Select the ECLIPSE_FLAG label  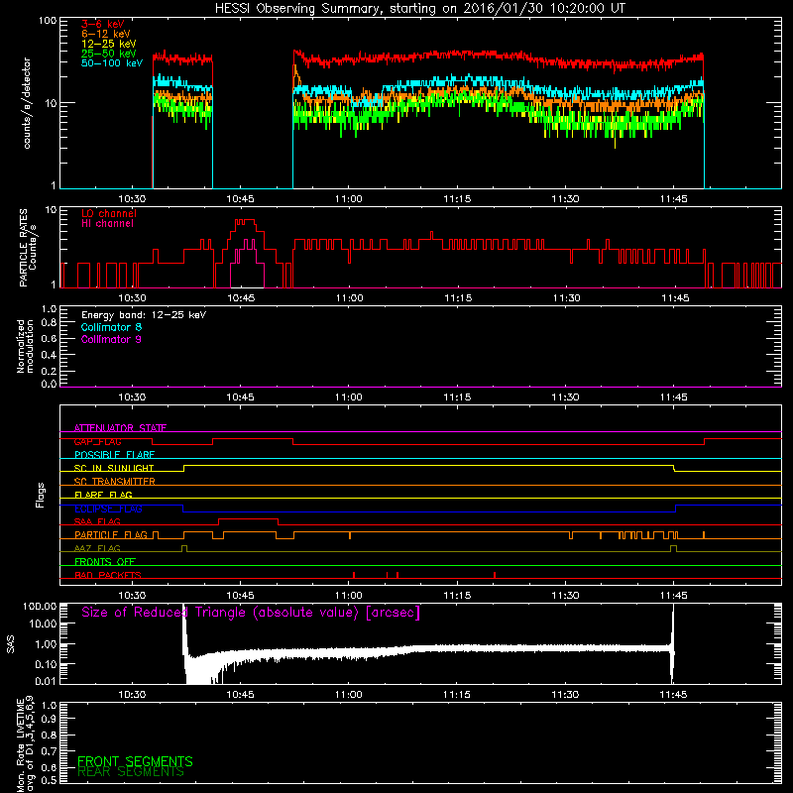(x=108, y=509)
